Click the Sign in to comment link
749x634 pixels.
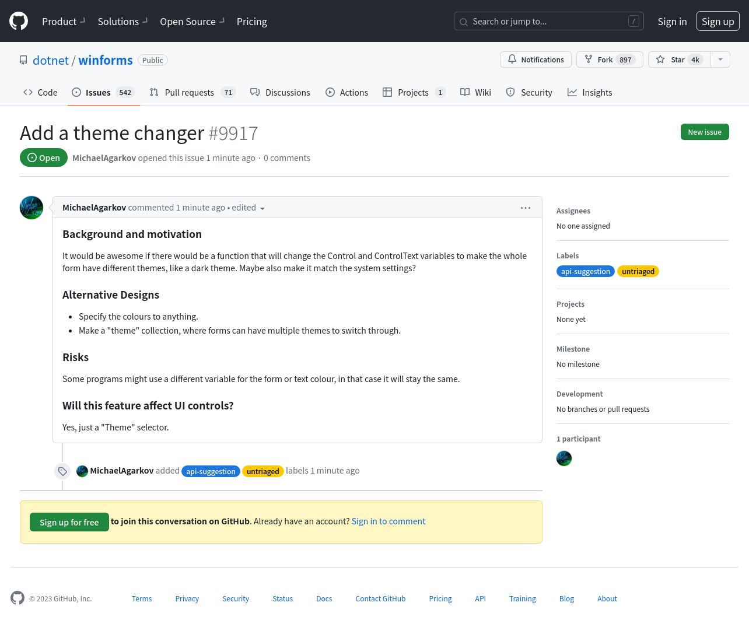point(388,521)
